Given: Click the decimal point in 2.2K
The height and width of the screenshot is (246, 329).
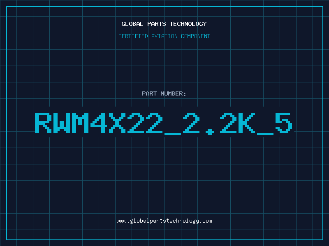Looking at the screenshot, I should pos(210,132).
